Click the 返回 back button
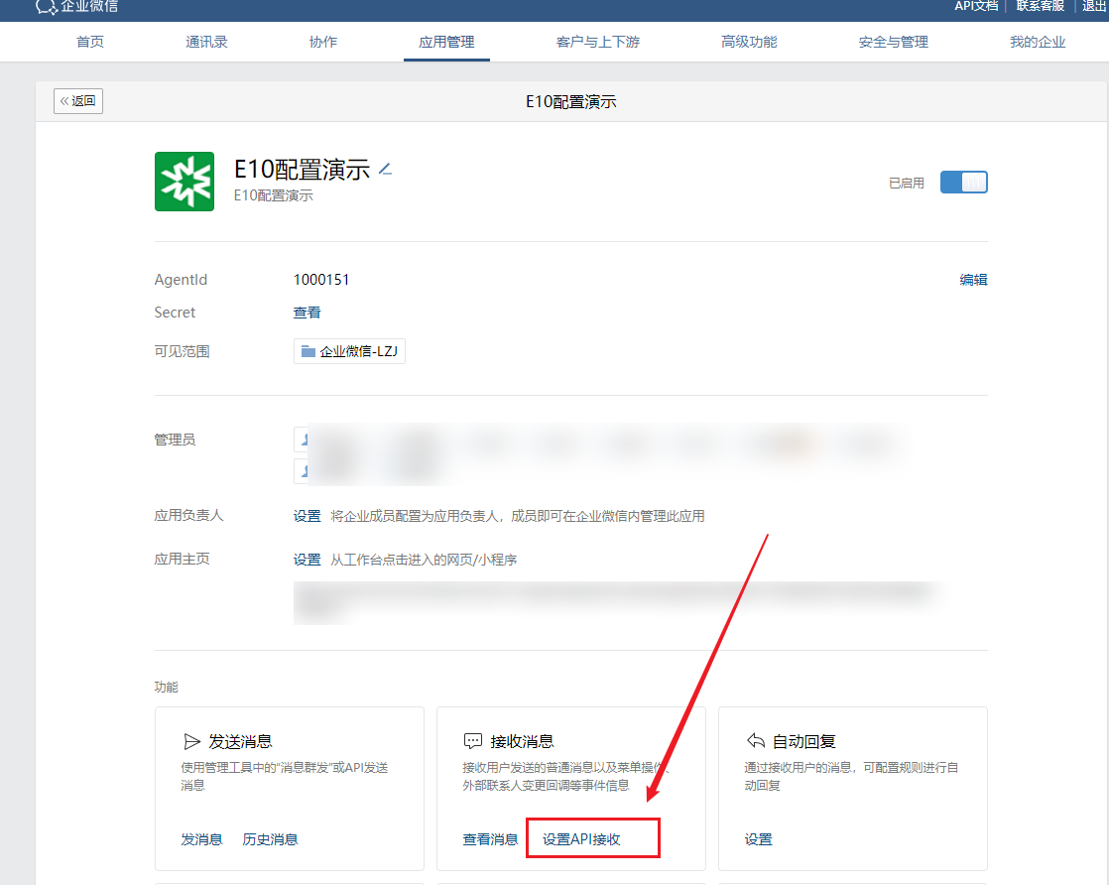1109x885 pixels. [78, 101]
